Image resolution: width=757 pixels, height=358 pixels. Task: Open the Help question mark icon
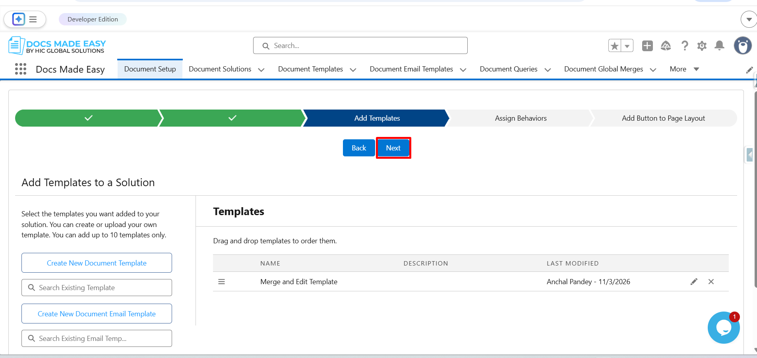click(x=685, y=46)
